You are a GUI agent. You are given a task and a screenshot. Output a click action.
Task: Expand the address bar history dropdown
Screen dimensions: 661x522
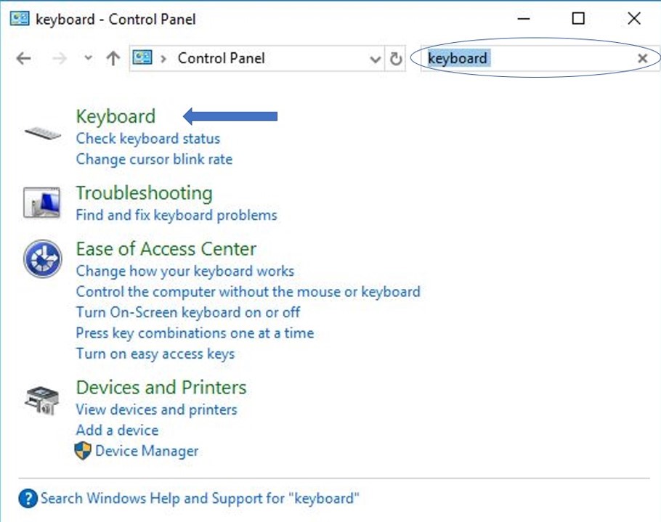click(376, 59)
